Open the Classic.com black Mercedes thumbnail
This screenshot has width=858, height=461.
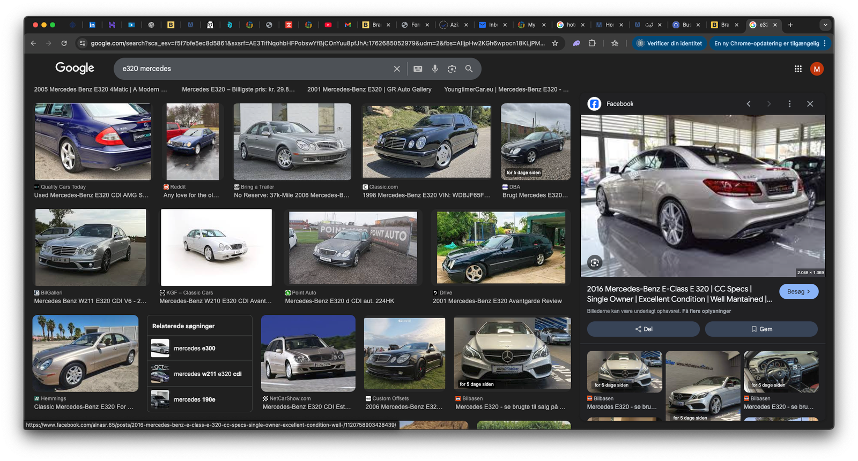[426, 142]
